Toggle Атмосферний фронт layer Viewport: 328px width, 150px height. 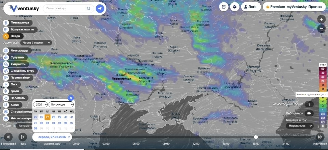(x=309, y=104)
